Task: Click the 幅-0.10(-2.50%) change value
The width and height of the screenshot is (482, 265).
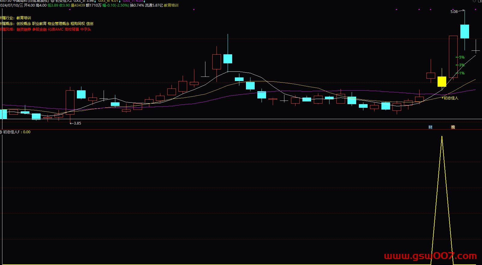Action: pos(116,5)
